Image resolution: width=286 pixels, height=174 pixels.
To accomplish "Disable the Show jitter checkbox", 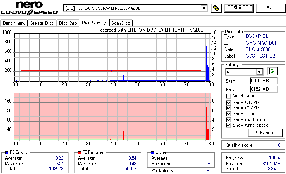I will click(x=228, y=114).
